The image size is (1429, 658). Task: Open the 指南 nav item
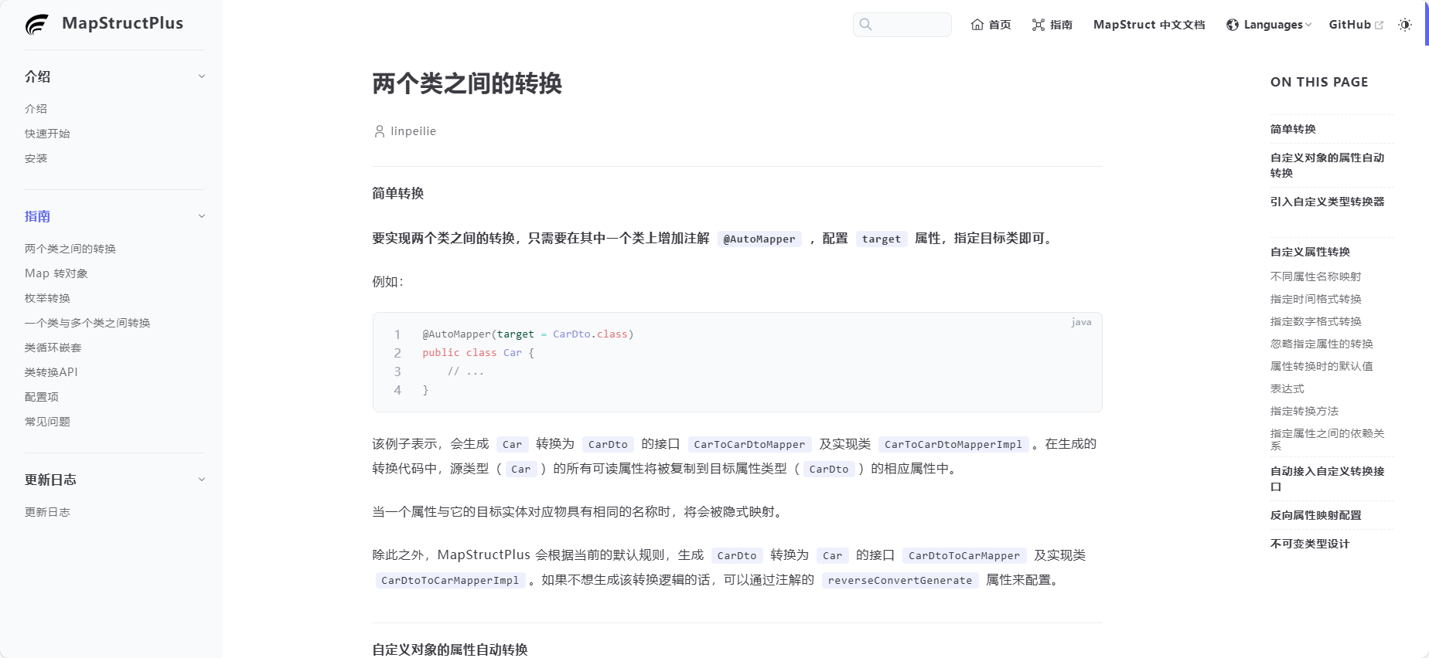(x=1052, y=25)
